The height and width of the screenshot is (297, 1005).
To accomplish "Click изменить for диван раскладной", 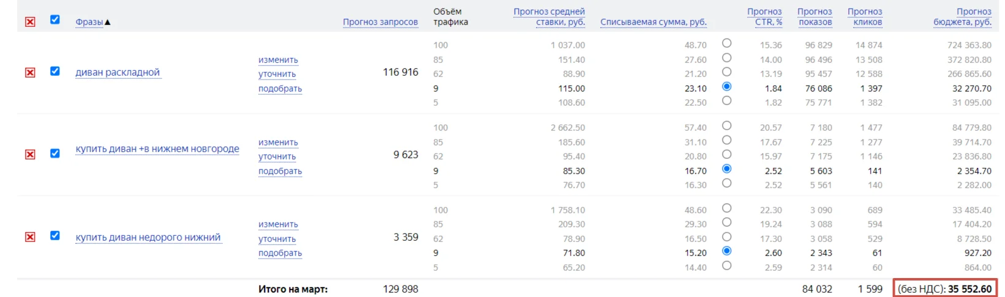I will coord(278,60).
